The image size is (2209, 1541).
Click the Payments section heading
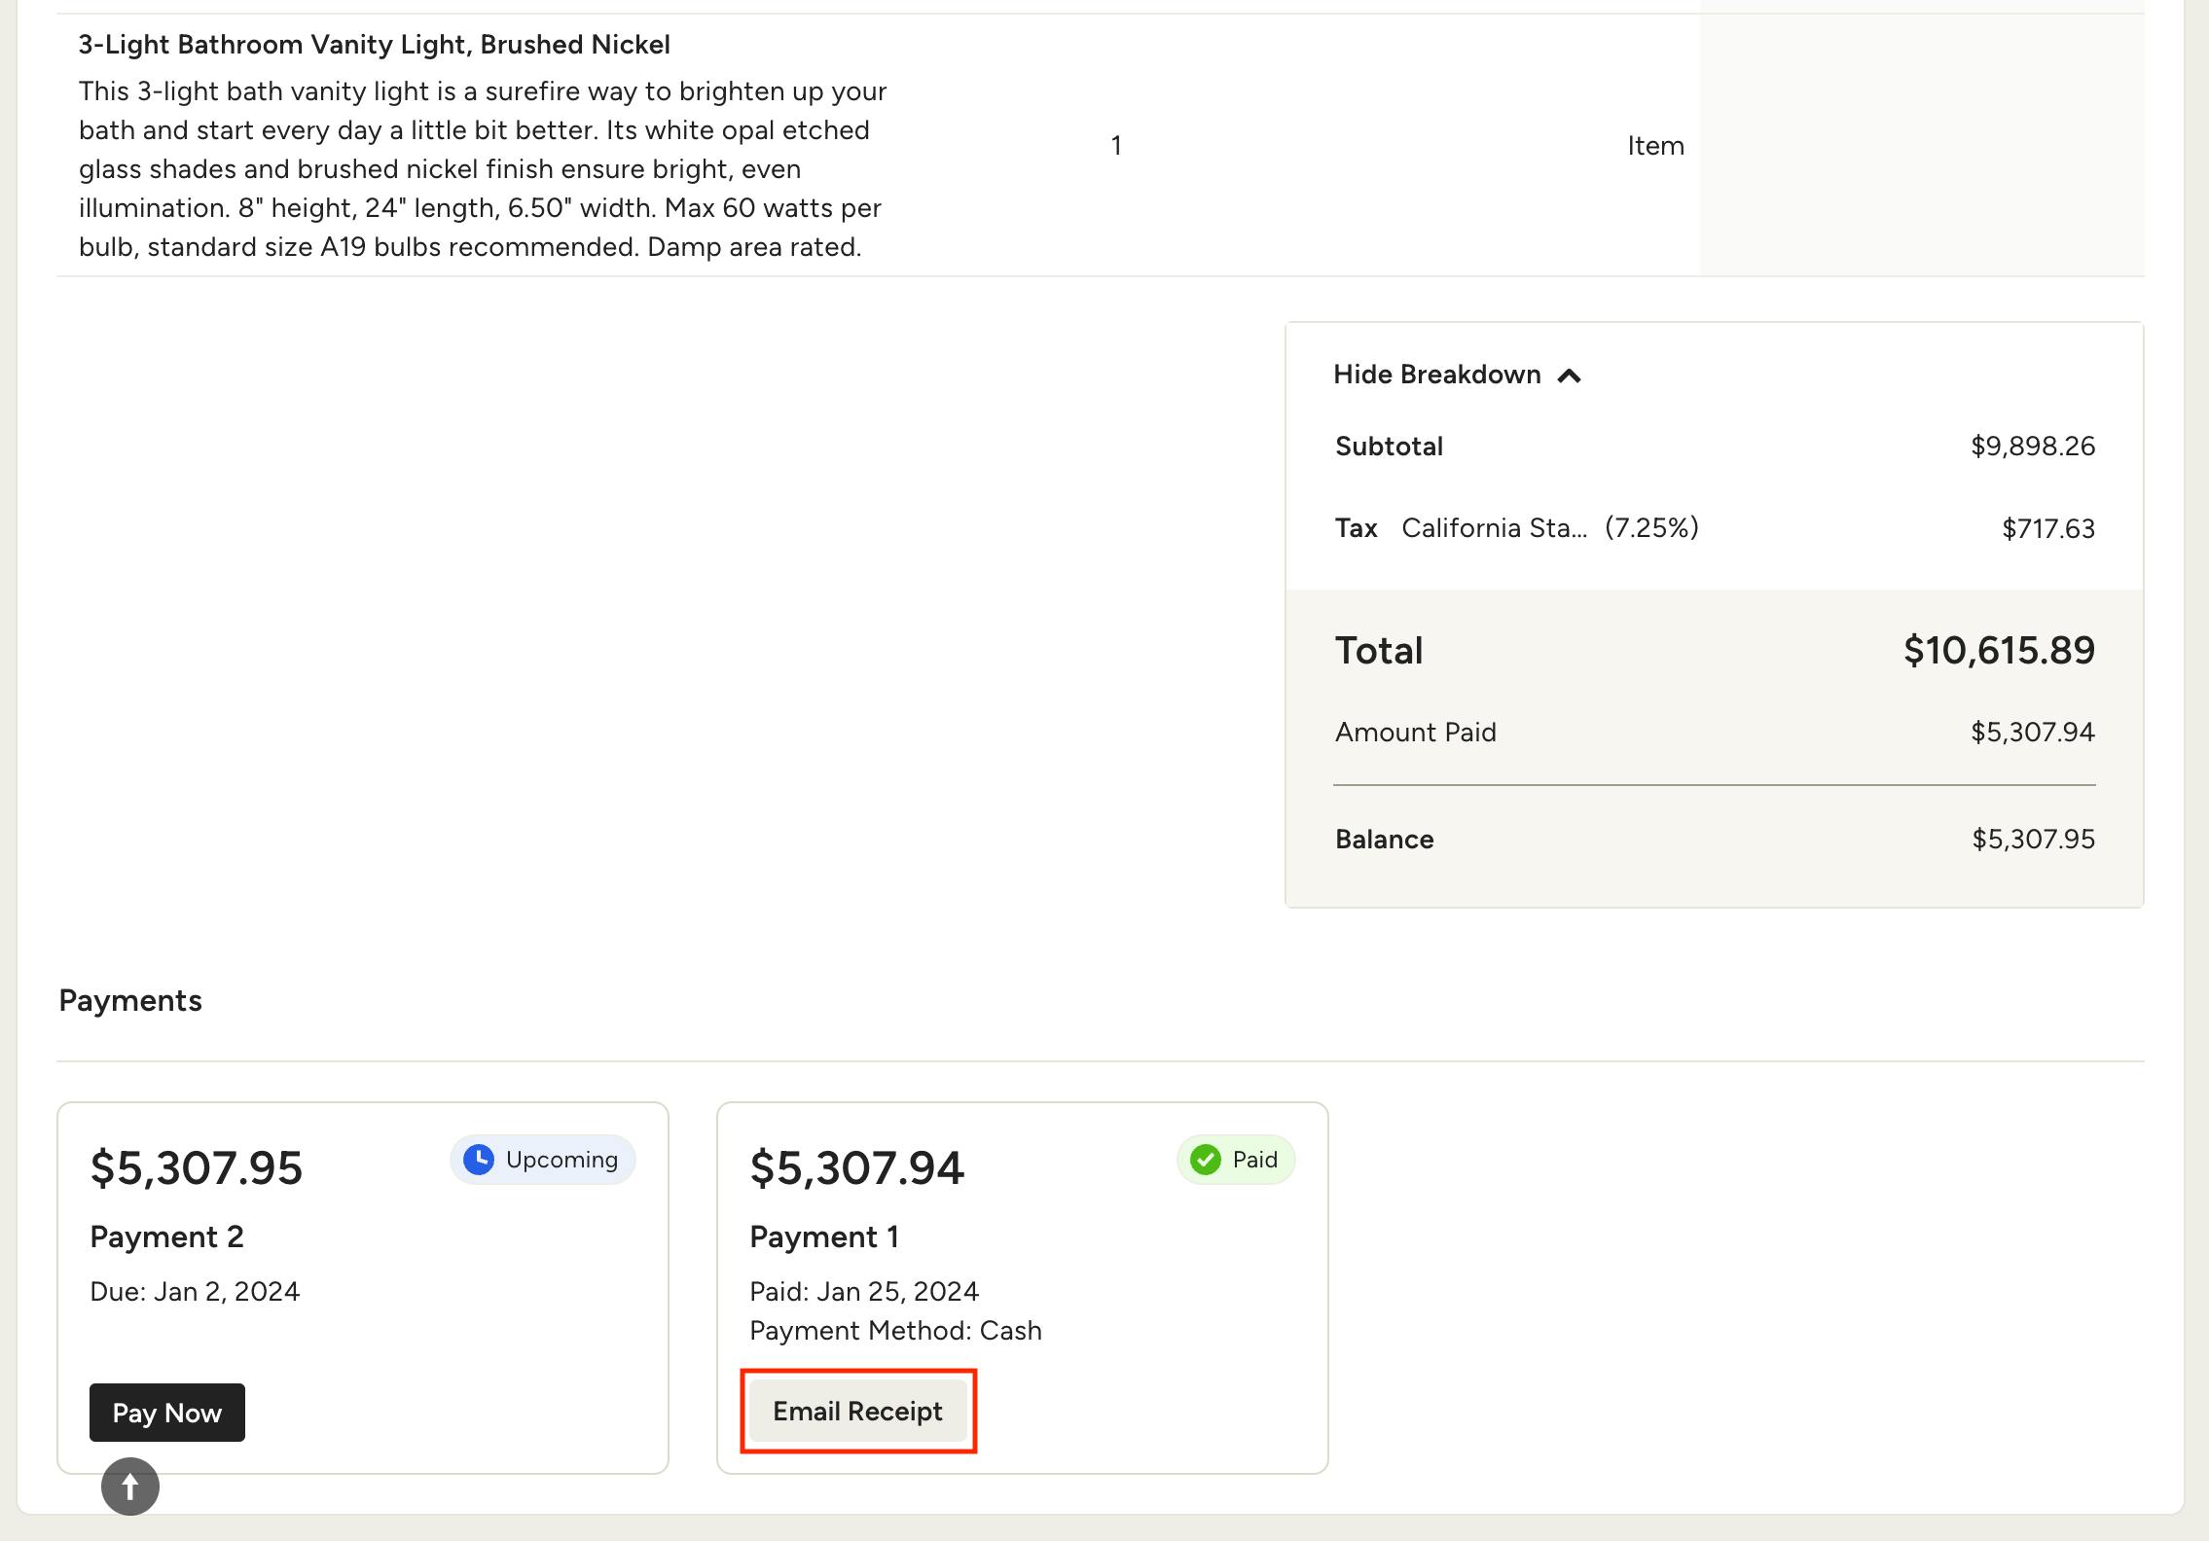click(131, 1000)
